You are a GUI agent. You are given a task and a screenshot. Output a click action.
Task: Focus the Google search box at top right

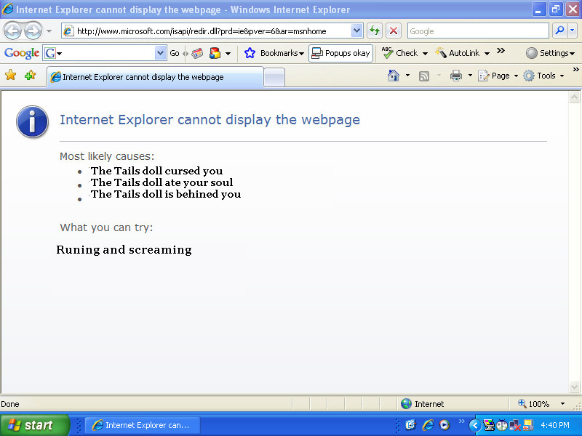tap(478, 31)
